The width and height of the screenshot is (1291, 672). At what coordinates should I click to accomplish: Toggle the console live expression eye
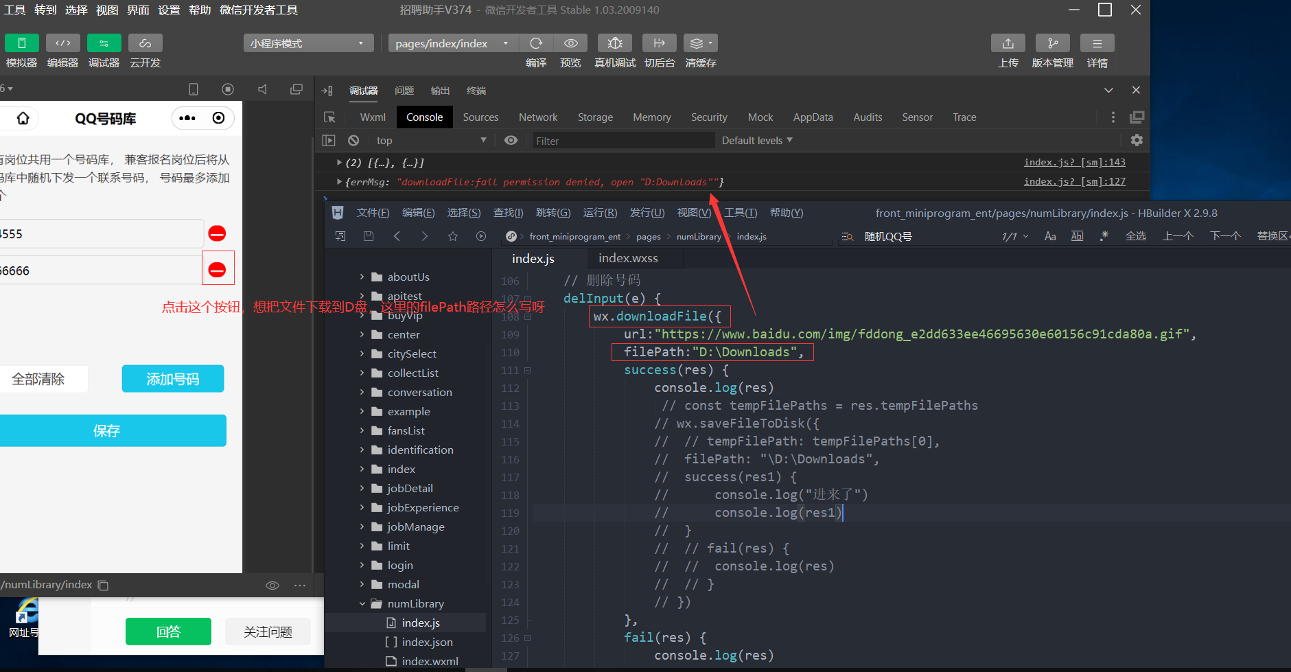[511, 140]
